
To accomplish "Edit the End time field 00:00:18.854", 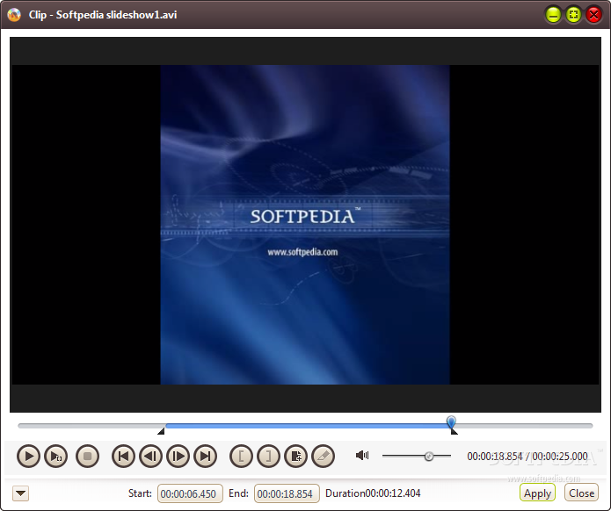I will click(x=287, y=493).
